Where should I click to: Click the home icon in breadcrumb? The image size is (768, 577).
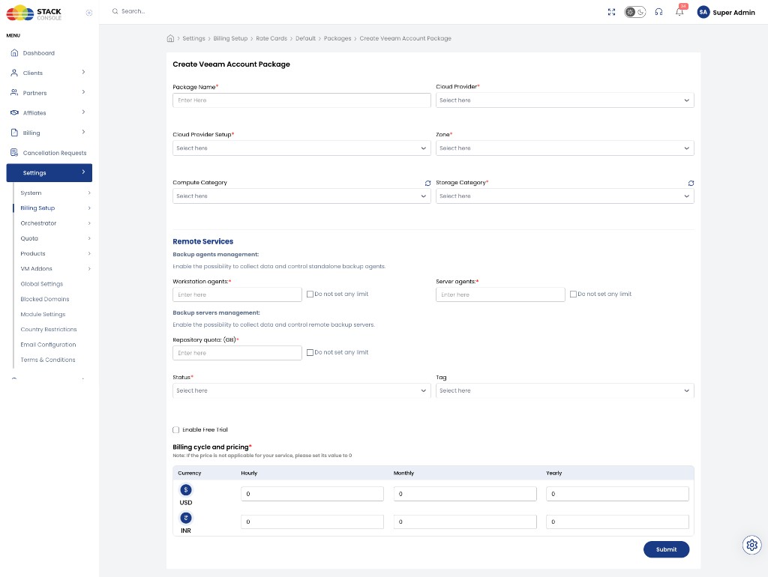[x=170, y=38]
